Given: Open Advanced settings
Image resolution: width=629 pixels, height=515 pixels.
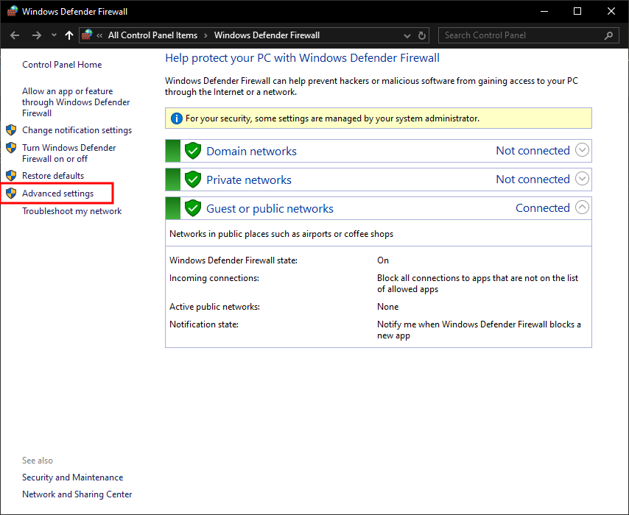Looking at the screenshot, I should click(x=57, y=193).
